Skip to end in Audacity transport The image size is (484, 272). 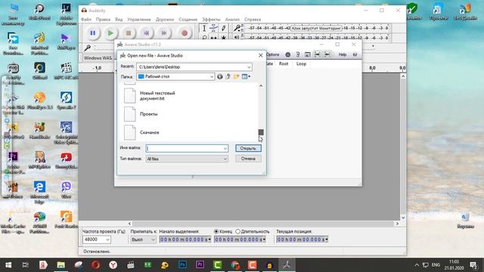click(164, 33)
